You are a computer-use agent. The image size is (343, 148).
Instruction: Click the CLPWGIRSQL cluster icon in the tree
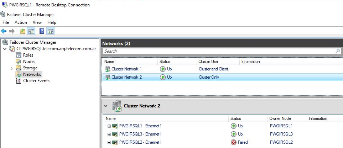click(12, 49)
